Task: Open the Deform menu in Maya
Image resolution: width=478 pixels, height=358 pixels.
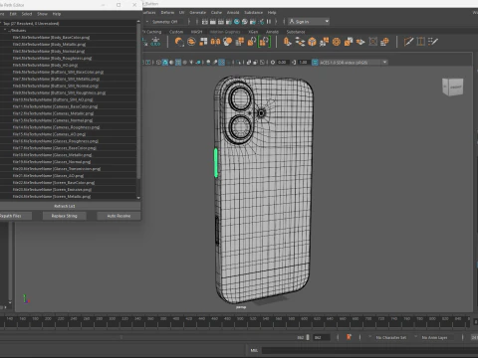Action: click(x=167, y=12)
